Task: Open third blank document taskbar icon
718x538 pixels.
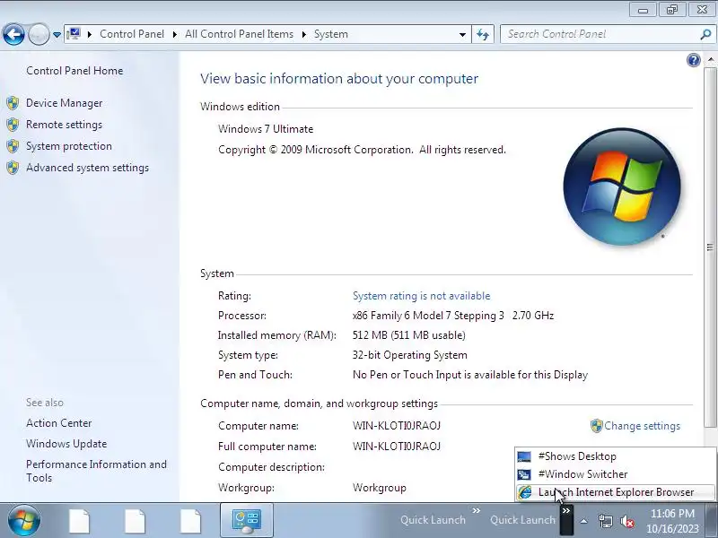Action: (x=190, y=521)
